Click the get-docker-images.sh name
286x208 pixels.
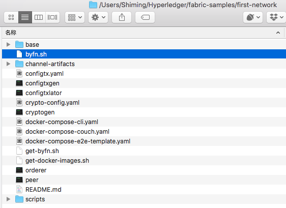click(x=58, y=161)
